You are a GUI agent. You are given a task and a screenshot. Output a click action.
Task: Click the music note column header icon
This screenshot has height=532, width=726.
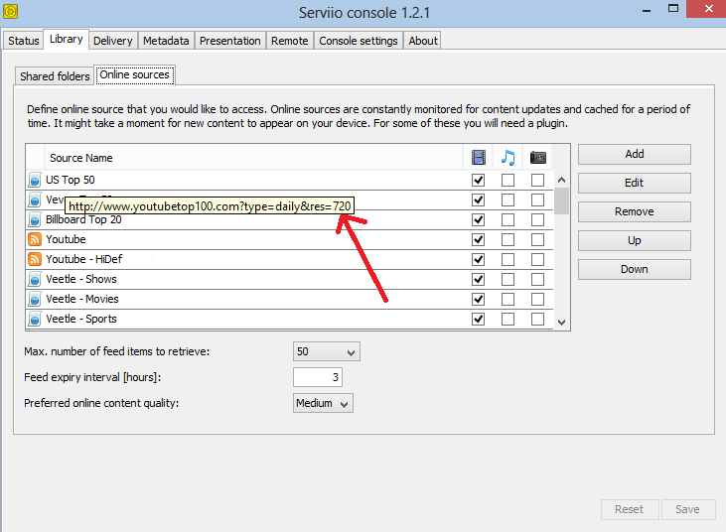coord(508,157)
